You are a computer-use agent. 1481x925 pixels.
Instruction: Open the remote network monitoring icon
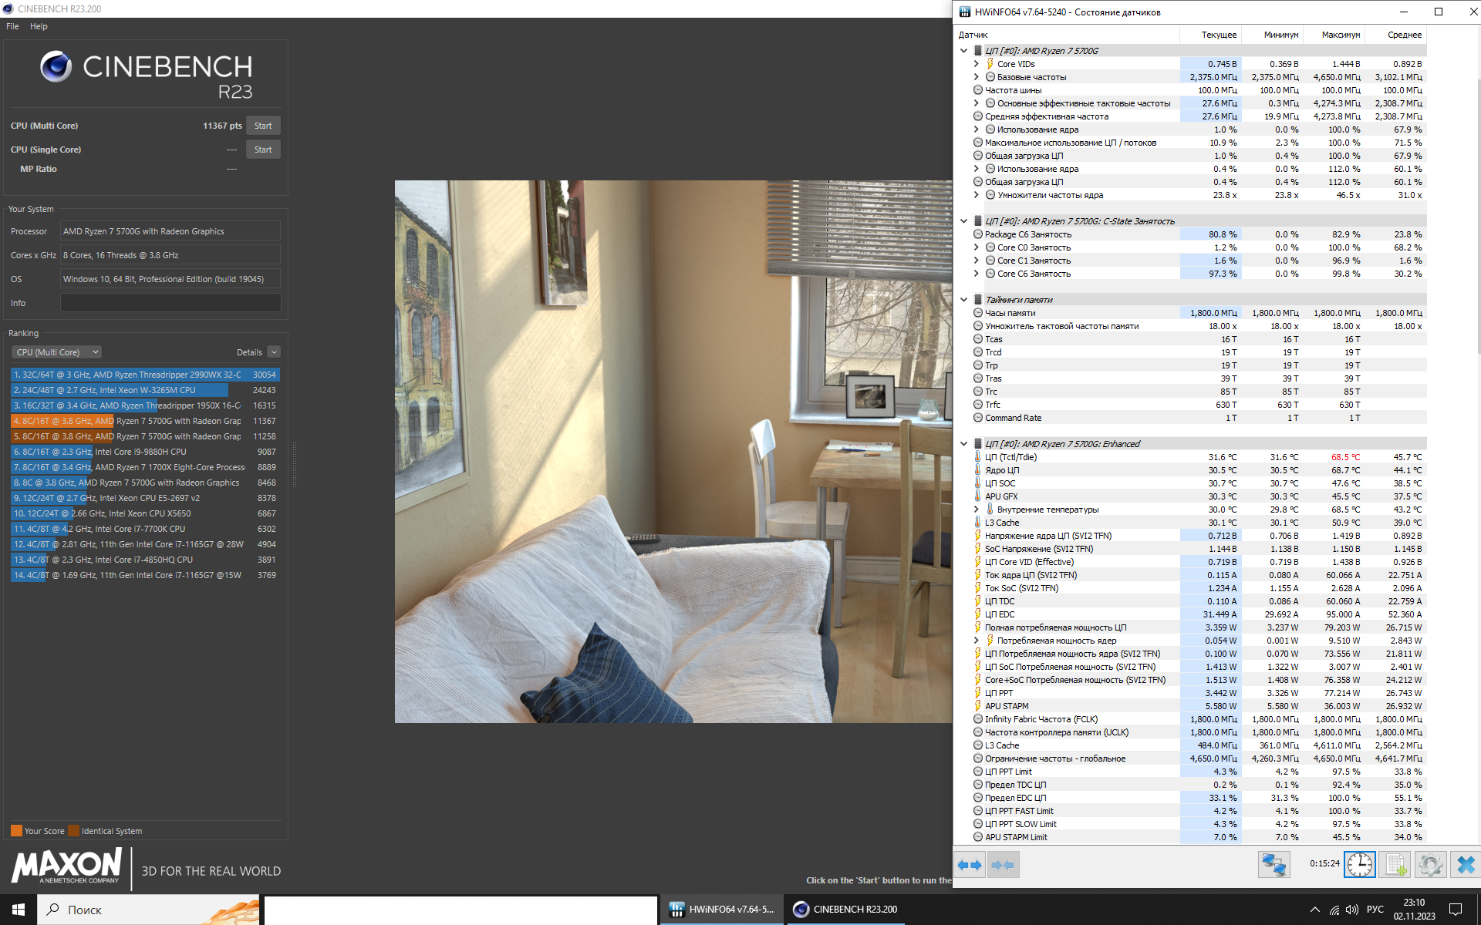(1274, 865)
